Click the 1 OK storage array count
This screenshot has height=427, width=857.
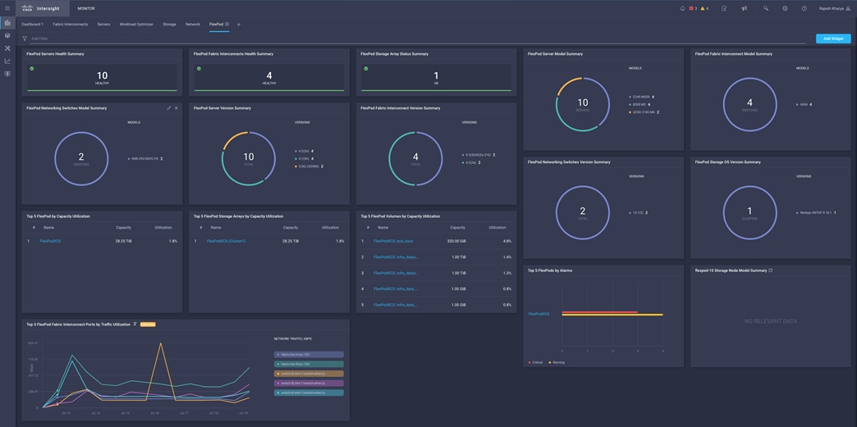[x=436, y=78]
